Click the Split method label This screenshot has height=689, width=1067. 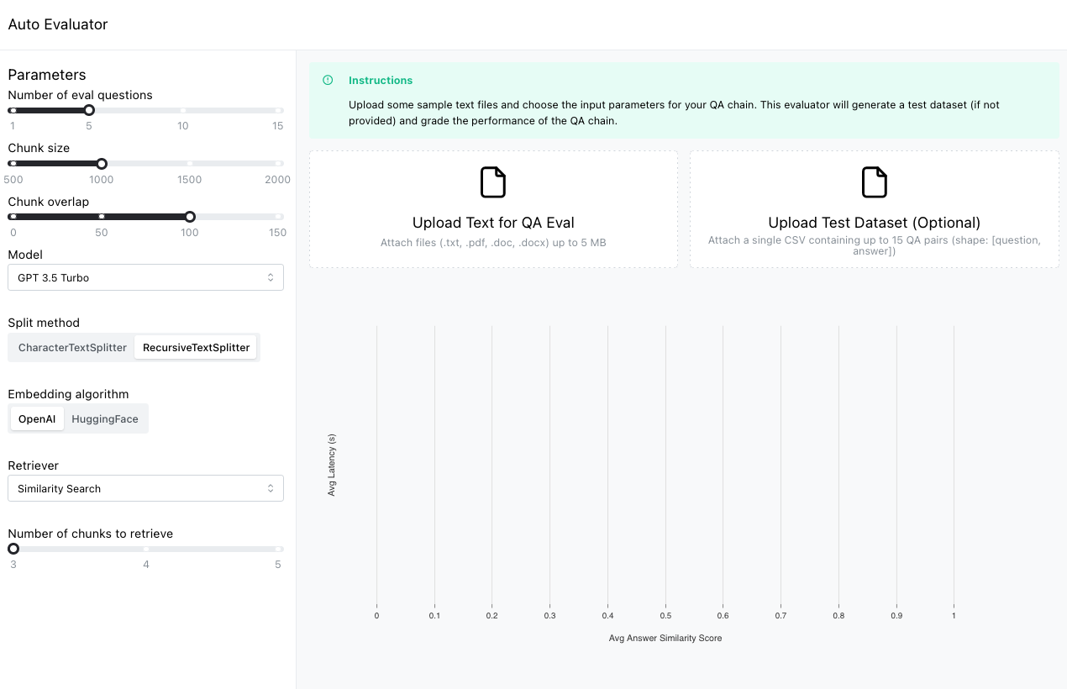pos(44,323)
